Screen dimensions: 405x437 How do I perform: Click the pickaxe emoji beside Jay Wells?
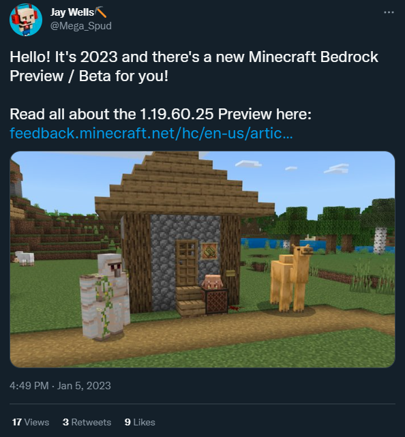coord(101,12)
